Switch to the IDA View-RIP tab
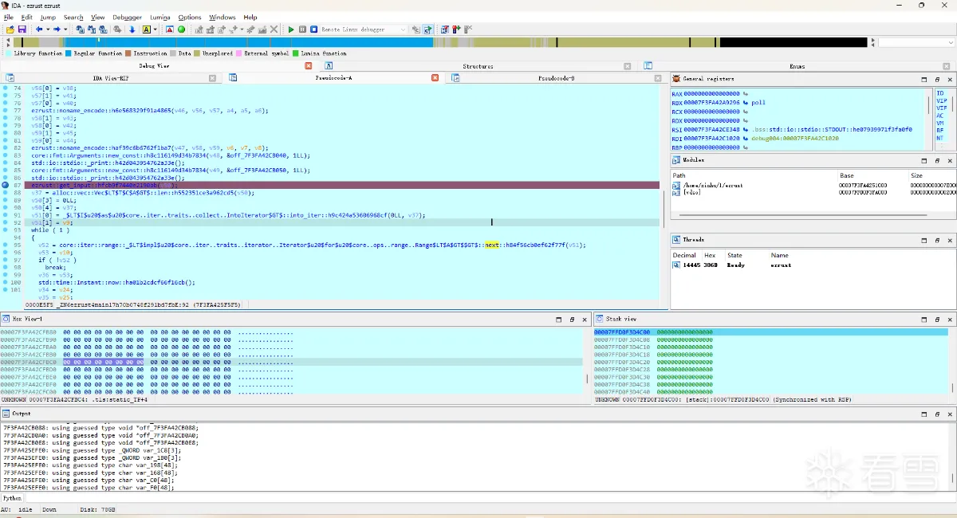 coord(111,78)
